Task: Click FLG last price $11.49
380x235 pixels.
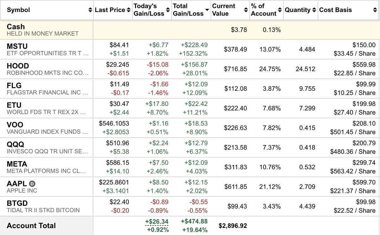Action: coord(120,84)
